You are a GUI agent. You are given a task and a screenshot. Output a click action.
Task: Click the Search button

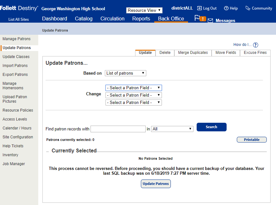pos(211,127)
